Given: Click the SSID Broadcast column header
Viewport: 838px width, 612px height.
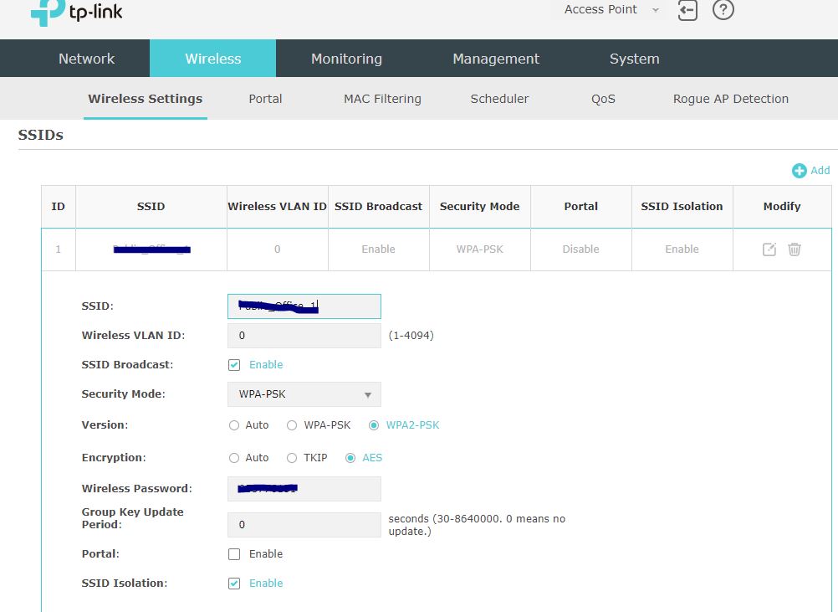Looking at the screenshot, I should pyautogui.click(x=378, y=207).
